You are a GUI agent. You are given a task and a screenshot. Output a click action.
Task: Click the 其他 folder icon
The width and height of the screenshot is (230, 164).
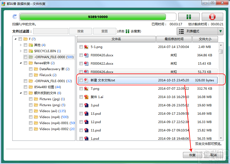pyautogui.click(x=31, y=45)
